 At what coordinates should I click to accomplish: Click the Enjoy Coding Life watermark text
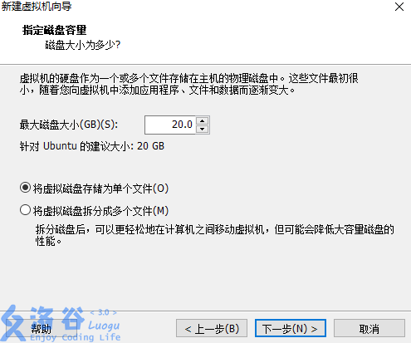[x=76, y=337]
